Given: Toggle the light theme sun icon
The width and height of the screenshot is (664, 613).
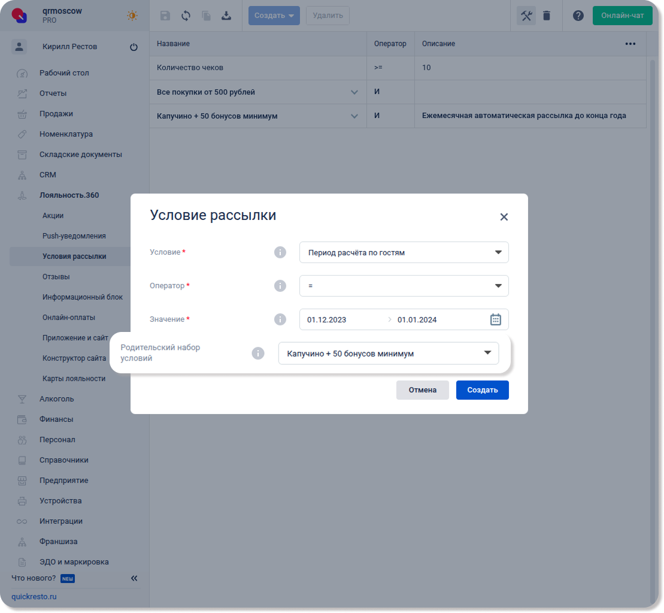Looking at the screenshot, I should 132,16.
